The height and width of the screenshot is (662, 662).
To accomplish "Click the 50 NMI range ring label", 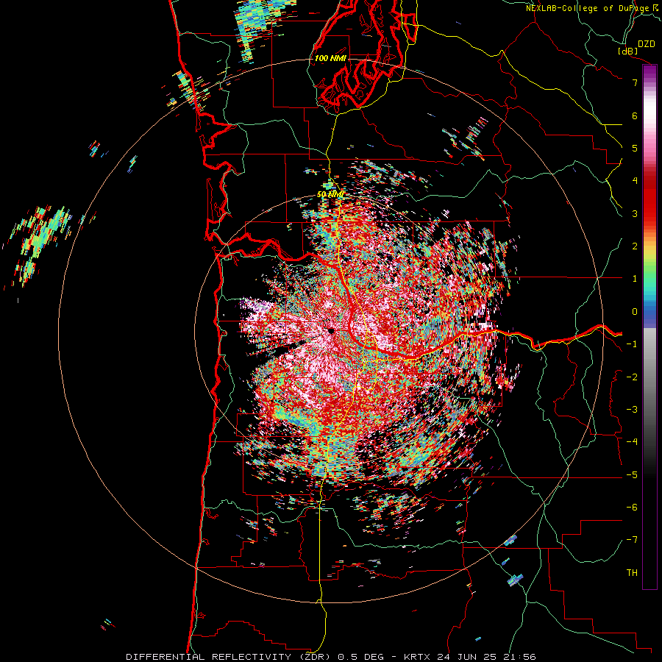I will (330, 195).
